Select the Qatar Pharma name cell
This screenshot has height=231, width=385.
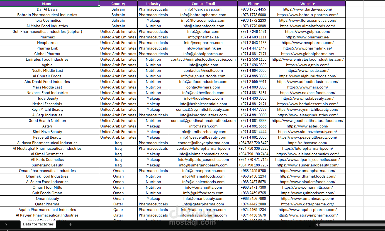pyautogui.click(x=49, y=204)
